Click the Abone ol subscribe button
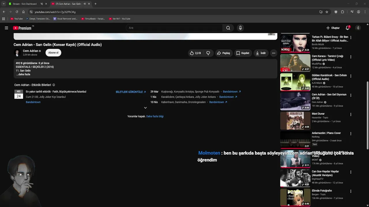The image size is (369, 207). click(53, 53)
